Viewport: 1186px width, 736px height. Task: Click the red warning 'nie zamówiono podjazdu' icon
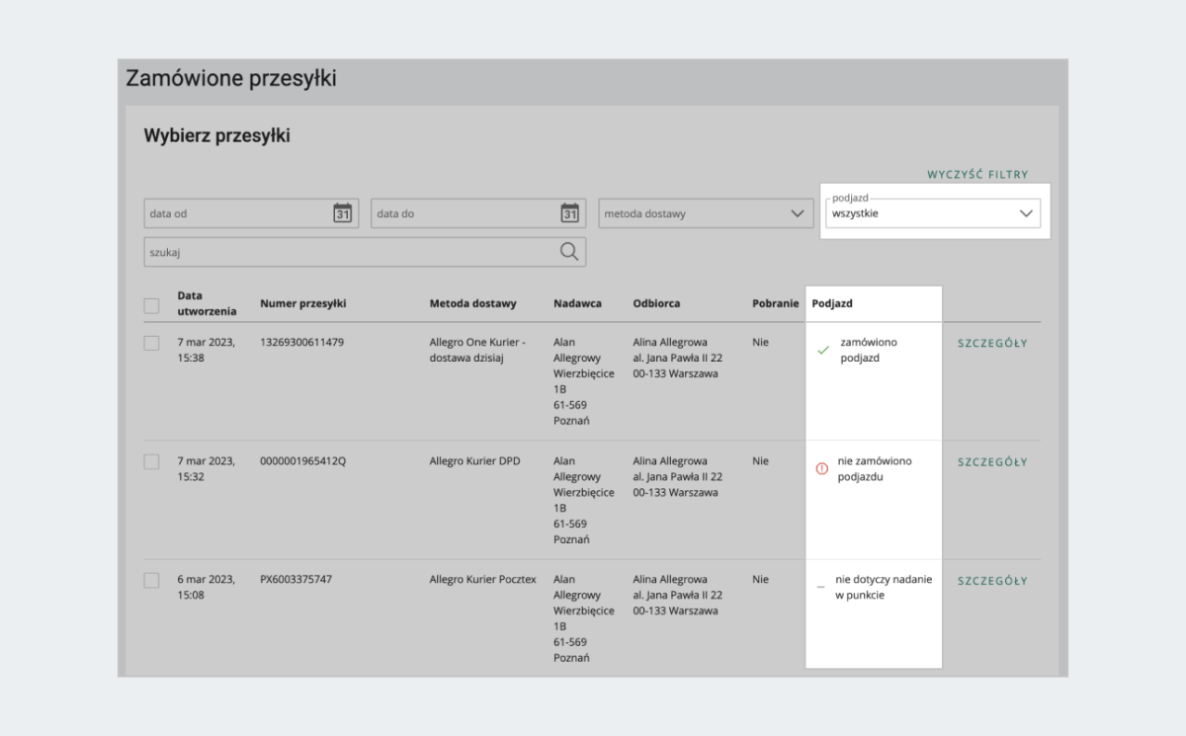[x=821, y=469]
